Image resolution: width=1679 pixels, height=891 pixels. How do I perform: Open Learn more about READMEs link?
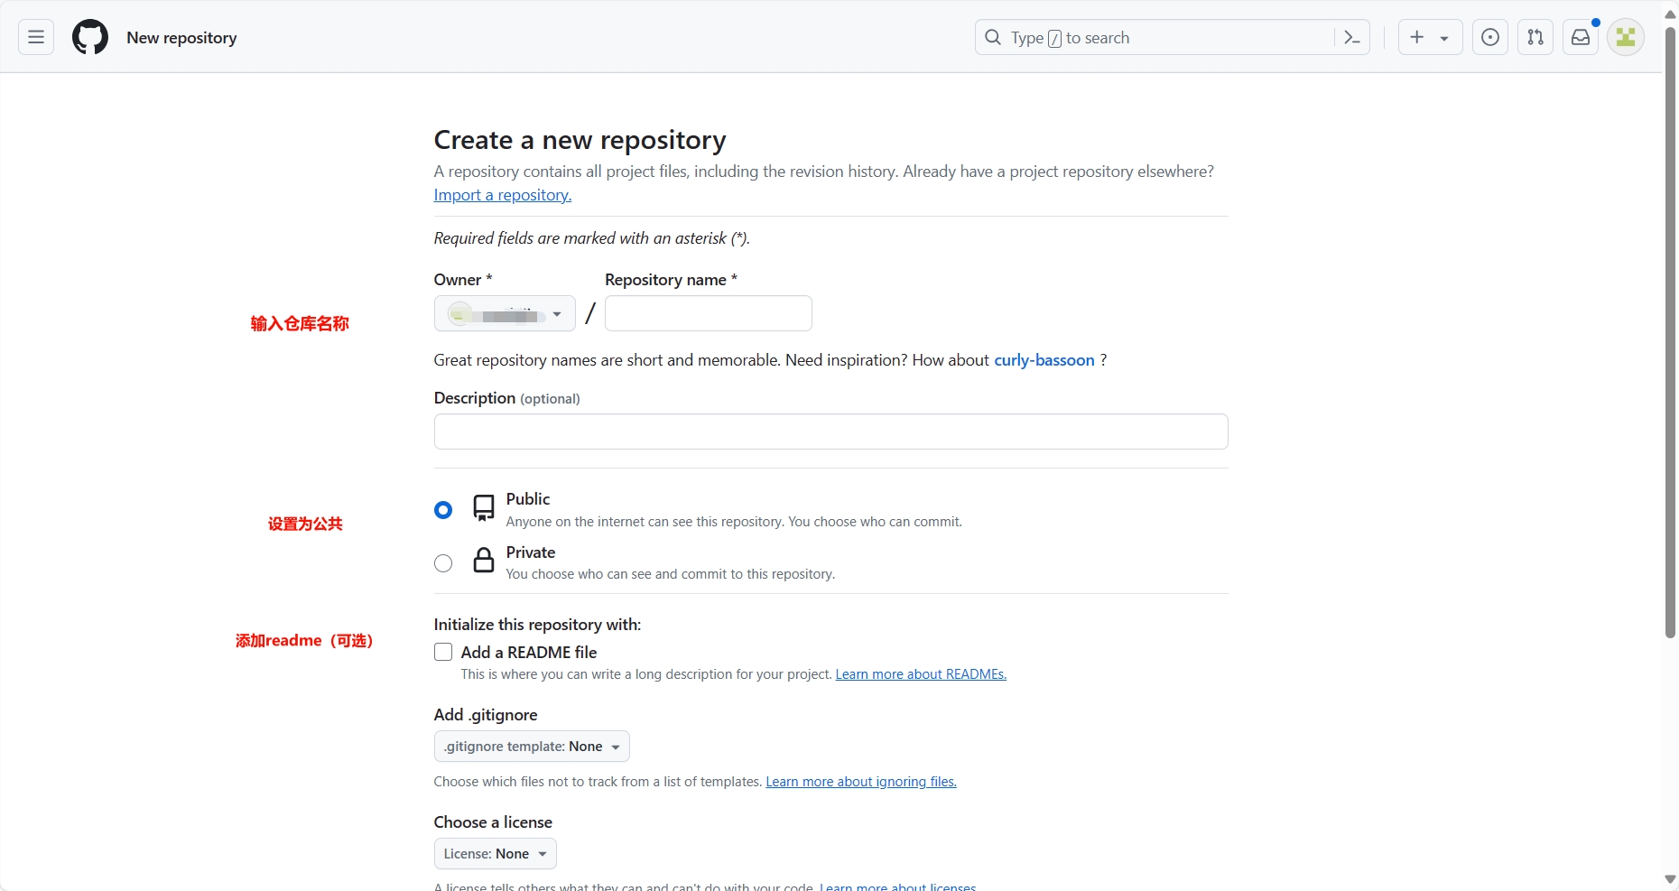coord(921,674)
